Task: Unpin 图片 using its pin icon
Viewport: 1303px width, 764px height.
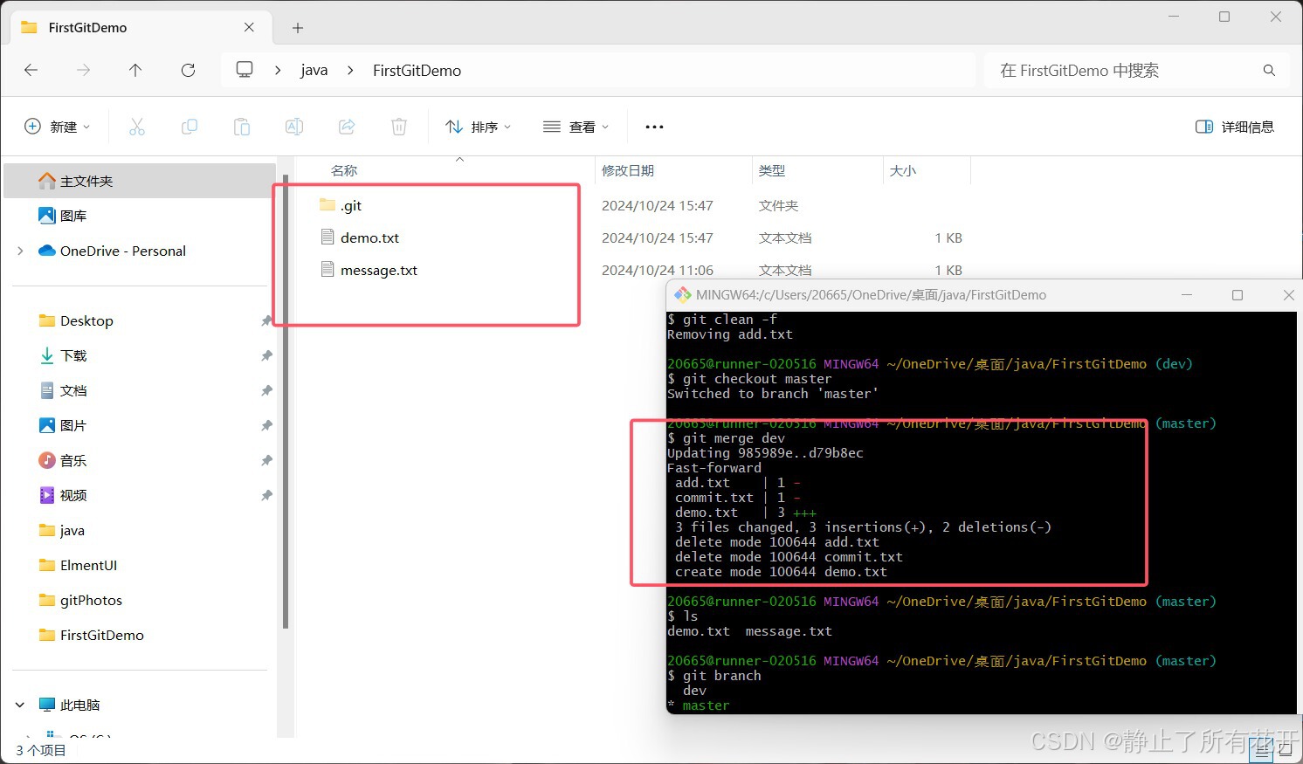Action: click(266, 426)
